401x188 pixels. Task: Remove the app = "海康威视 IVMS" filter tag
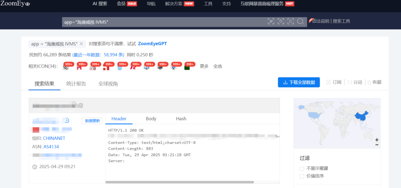(81, 44)
